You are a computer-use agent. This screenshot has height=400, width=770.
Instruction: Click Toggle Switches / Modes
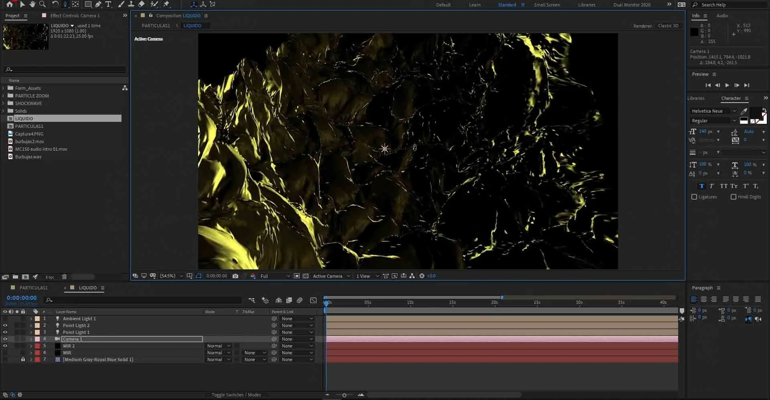click(237, 395)
